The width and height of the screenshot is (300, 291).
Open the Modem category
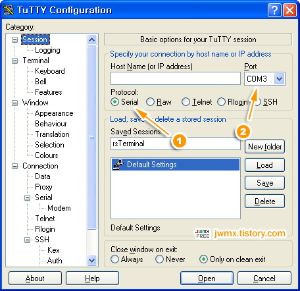tap(59, 208)
